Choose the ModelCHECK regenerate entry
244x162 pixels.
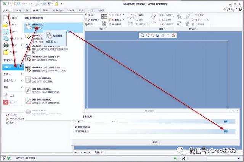coord(53,49)
